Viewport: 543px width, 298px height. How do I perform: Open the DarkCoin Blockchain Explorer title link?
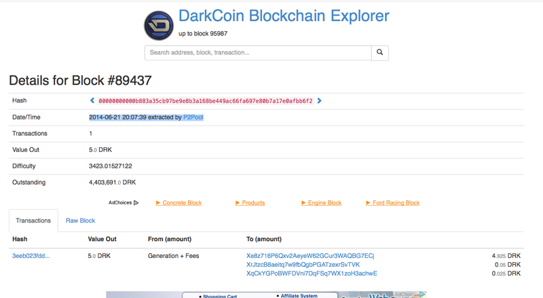pos(284,16)
